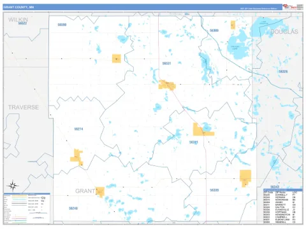This screenshot has height=229, width=306.
Task: Click the GRANT county label
Action: point(85,191)
